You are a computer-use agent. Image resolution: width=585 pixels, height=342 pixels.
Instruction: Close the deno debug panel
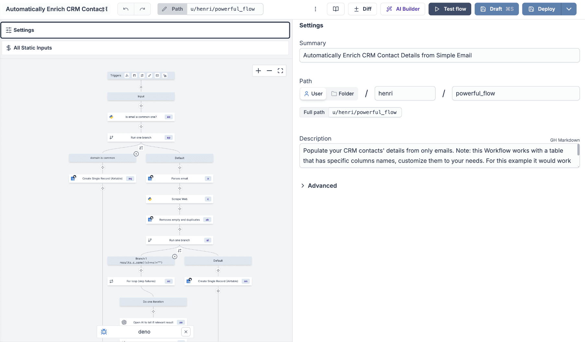click(x=186, y=332)
